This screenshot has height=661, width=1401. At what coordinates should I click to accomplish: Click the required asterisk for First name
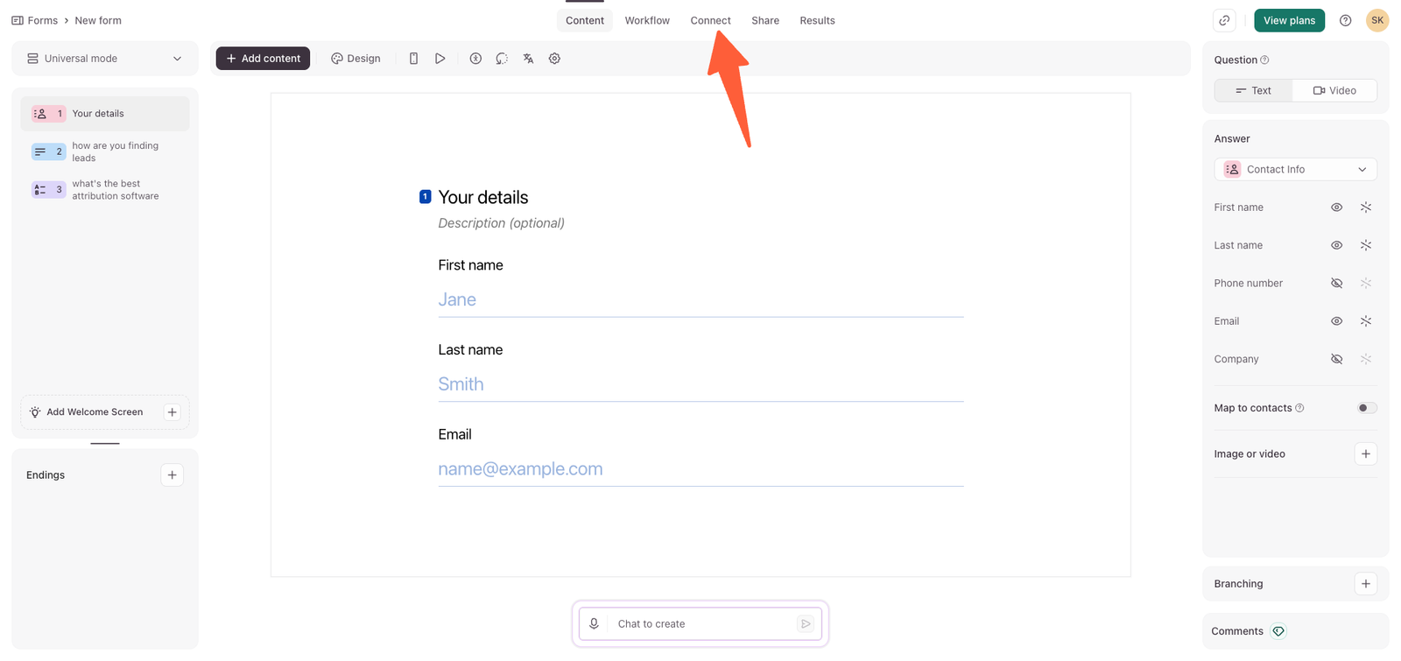1366,207
